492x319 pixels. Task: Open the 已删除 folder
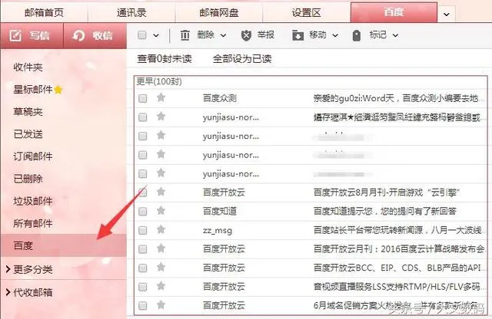coord(28,179)
